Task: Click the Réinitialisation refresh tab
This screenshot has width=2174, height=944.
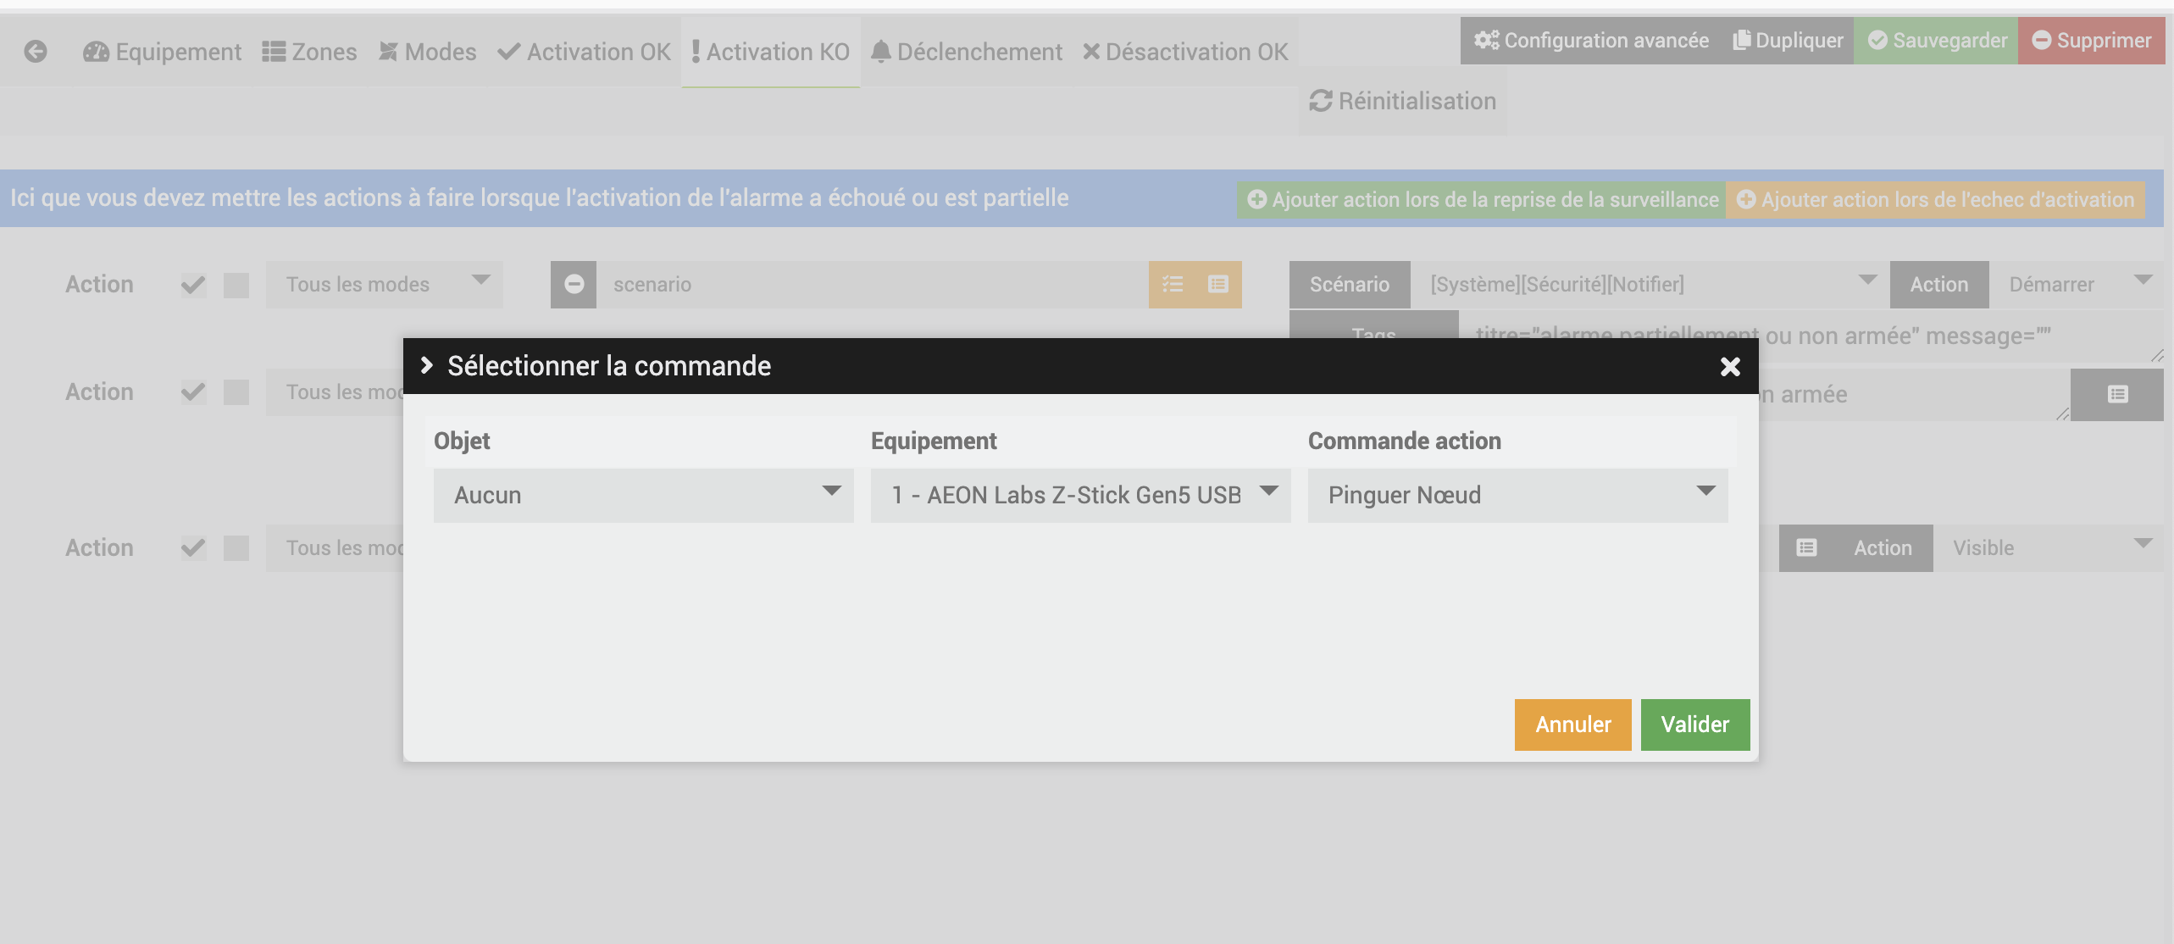Action: click(1403, 102)
